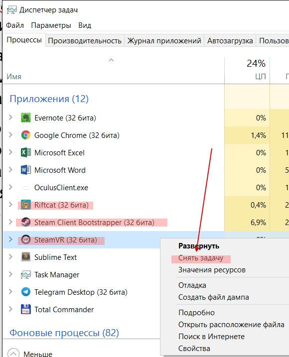
Task: Sort processes by the Имя column
Action: coord(14,77)
